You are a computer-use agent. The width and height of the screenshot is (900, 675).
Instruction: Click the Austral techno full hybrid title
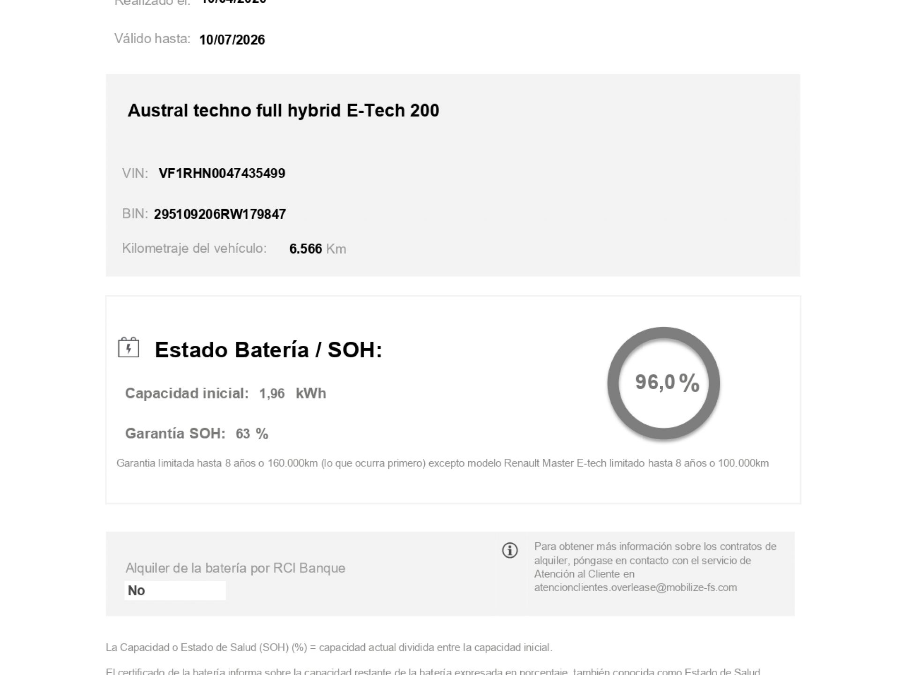pos(283,111)
